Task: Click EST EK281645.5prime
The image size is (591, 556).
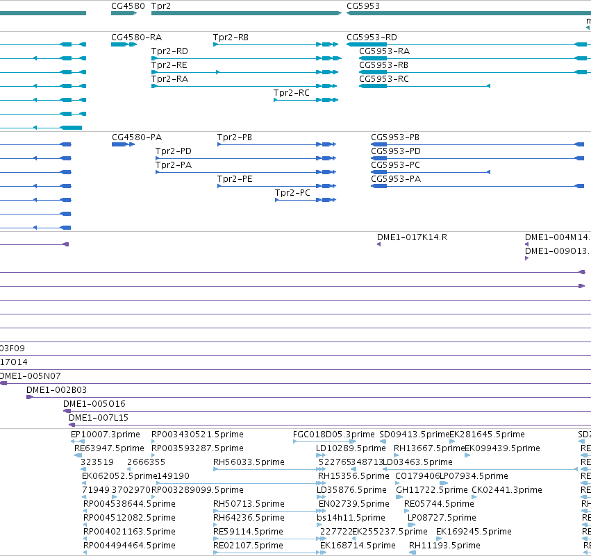Action: coord(487,435)
